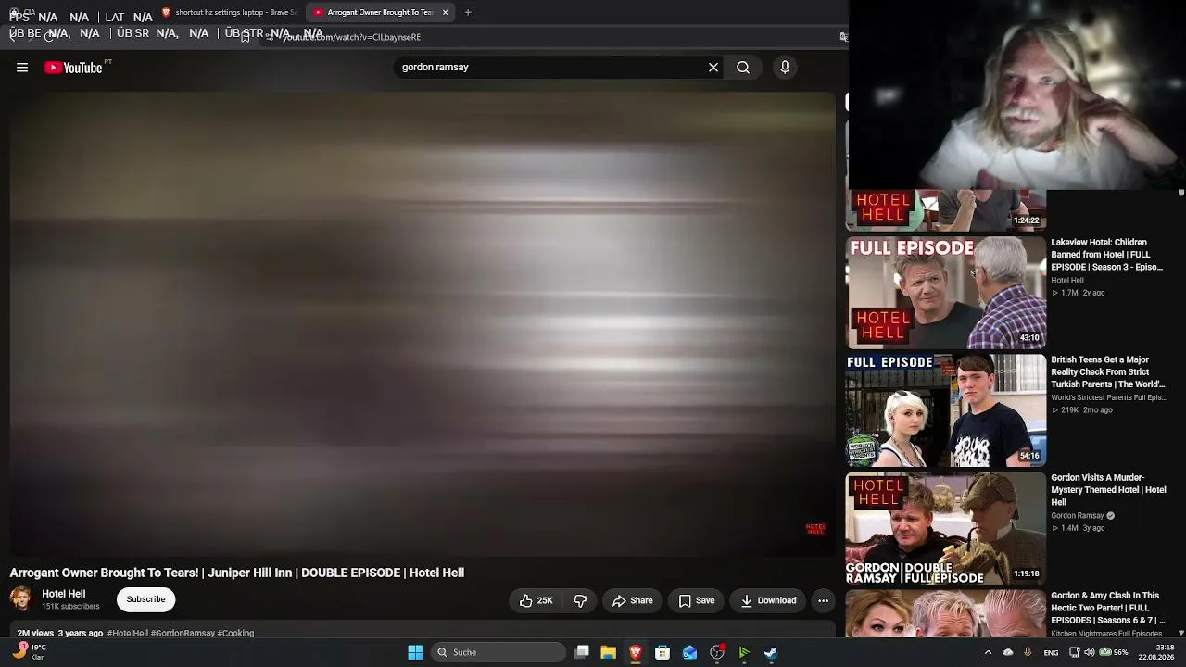This screenshot has width=1186, height=667.
Task: Open Lakeview Hotel full episode thumbnail
Action: 945,293
